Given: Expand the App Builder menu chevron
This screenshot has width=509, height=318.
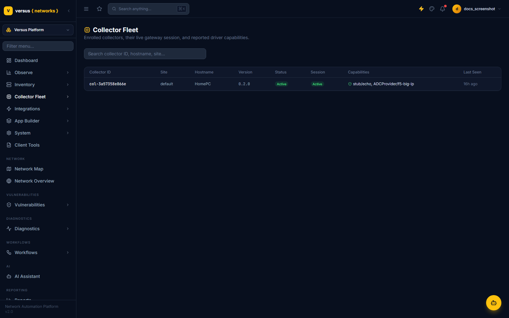Looking at the screenshot, I should [68, 121].
